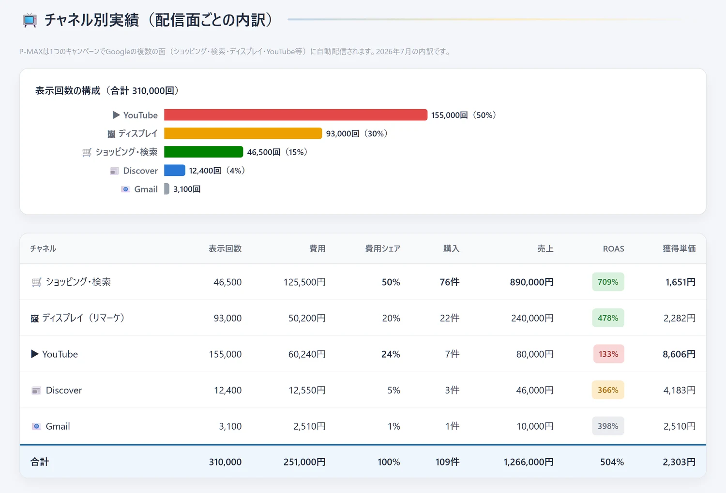This screenshot has height=493, width=726.
Task: Click the green ショッピング・検索 bar
Action: tap(203, 152)
